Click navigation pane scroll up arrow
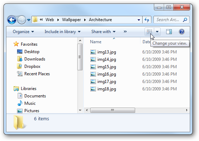The image size is (199, 141). click(80, 40)
